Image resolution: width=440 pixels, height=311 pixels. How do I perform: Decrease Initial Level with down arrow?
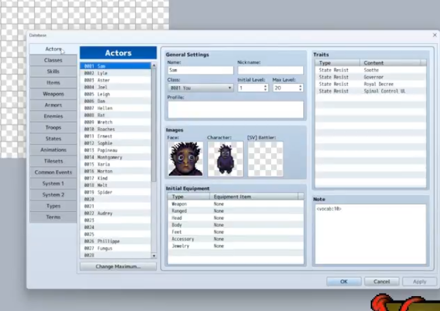(265, 90)
